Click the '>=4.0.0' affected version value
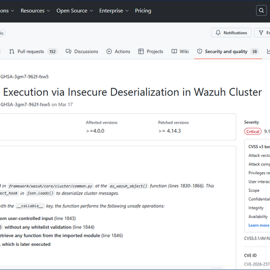 (x=95, y=131)
